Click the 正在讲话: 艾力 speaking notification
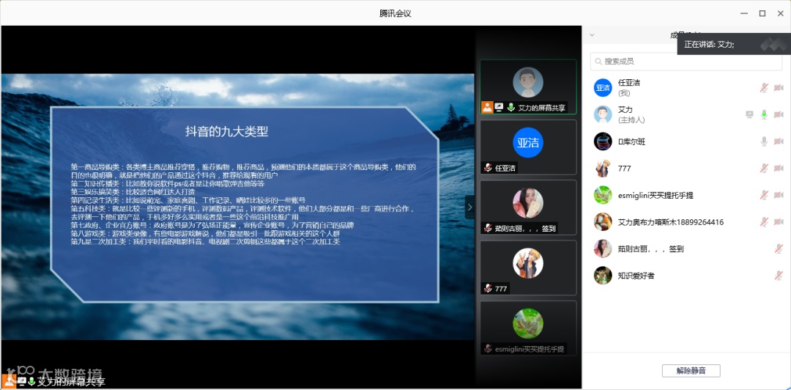Image resolution: width=791 pixels, height=390 pixels. pyautogui.click(x=734, y=45)
